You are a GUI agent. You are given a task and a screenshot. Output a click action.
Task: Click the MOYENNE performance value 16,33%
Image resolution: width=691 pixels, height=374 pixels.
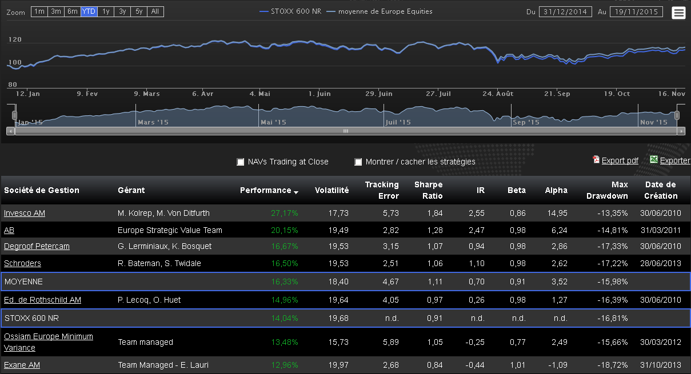[285, 281]
